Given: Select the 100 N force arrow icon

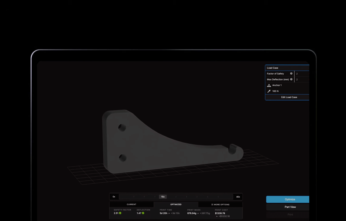Looking at the screenshot, I should [269, 91].
